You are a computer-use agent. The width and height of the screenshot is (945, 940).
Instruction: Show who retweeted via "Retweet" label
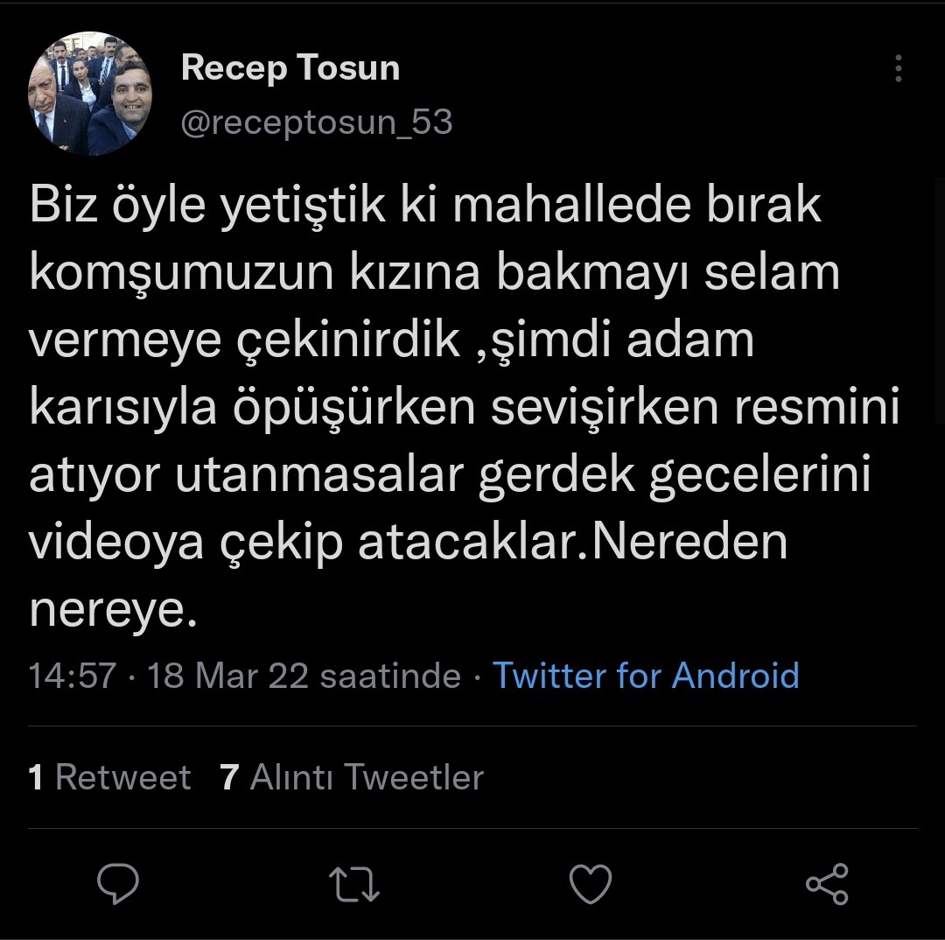point(122,777)
